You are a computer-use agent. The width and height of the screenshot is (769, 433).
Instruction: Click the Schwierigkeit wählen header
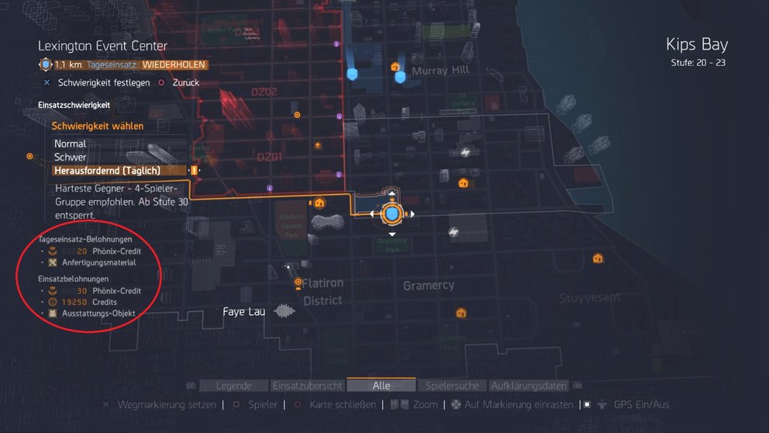[98, 126]
